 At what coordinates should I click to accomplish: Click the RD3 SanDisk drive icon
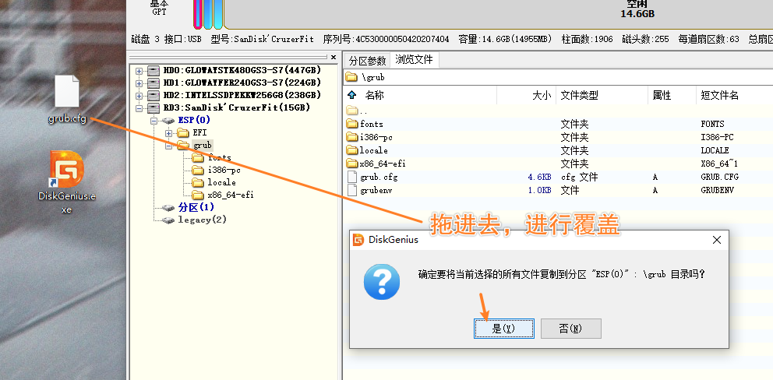tap(154, 108)
